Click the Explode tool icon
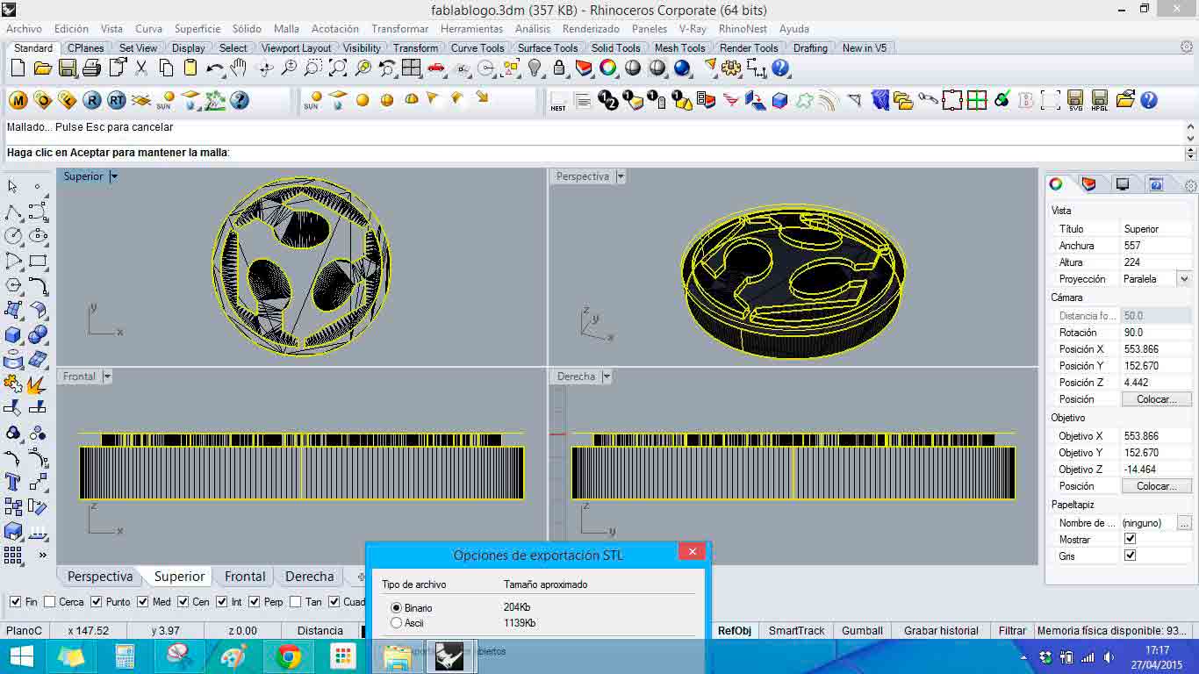Image resolution: width=1199 pixels, height=674 pixels. [x=37, y=384]
